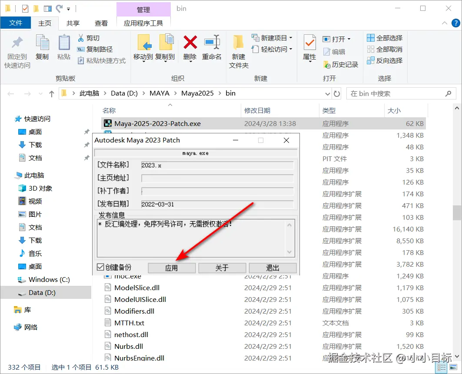The width and height of the screenshot is (462, 374).
Task: Open the Recent Locations dropdown arrow
Action: click(41, 94)
